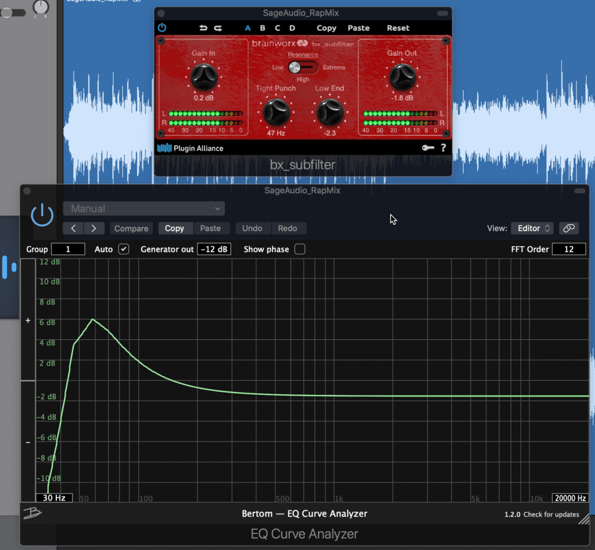The width and height of the screenshot is (595, 550).
Task: Click the Group number field
Action: coord(68,249)
